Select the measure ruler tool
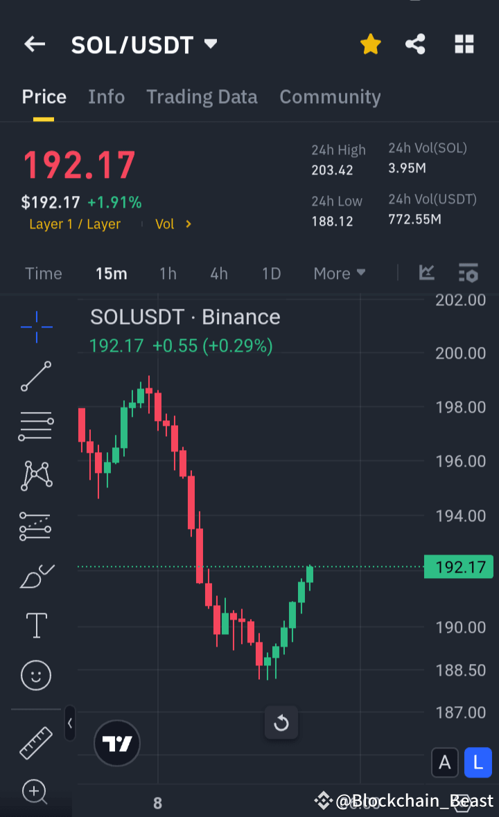Image resolution: width=499 pixels, height=817 pixels. pos(36,742)
